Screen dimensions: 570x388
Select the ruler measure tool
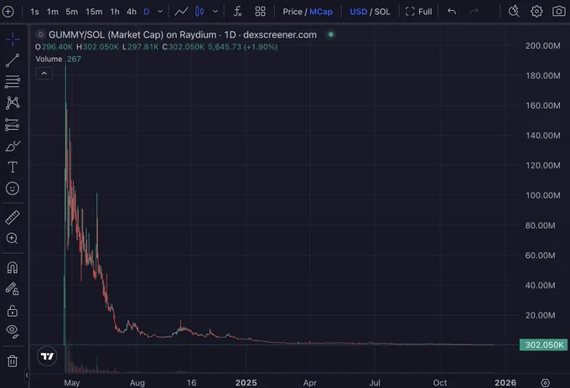click(13, 217)
